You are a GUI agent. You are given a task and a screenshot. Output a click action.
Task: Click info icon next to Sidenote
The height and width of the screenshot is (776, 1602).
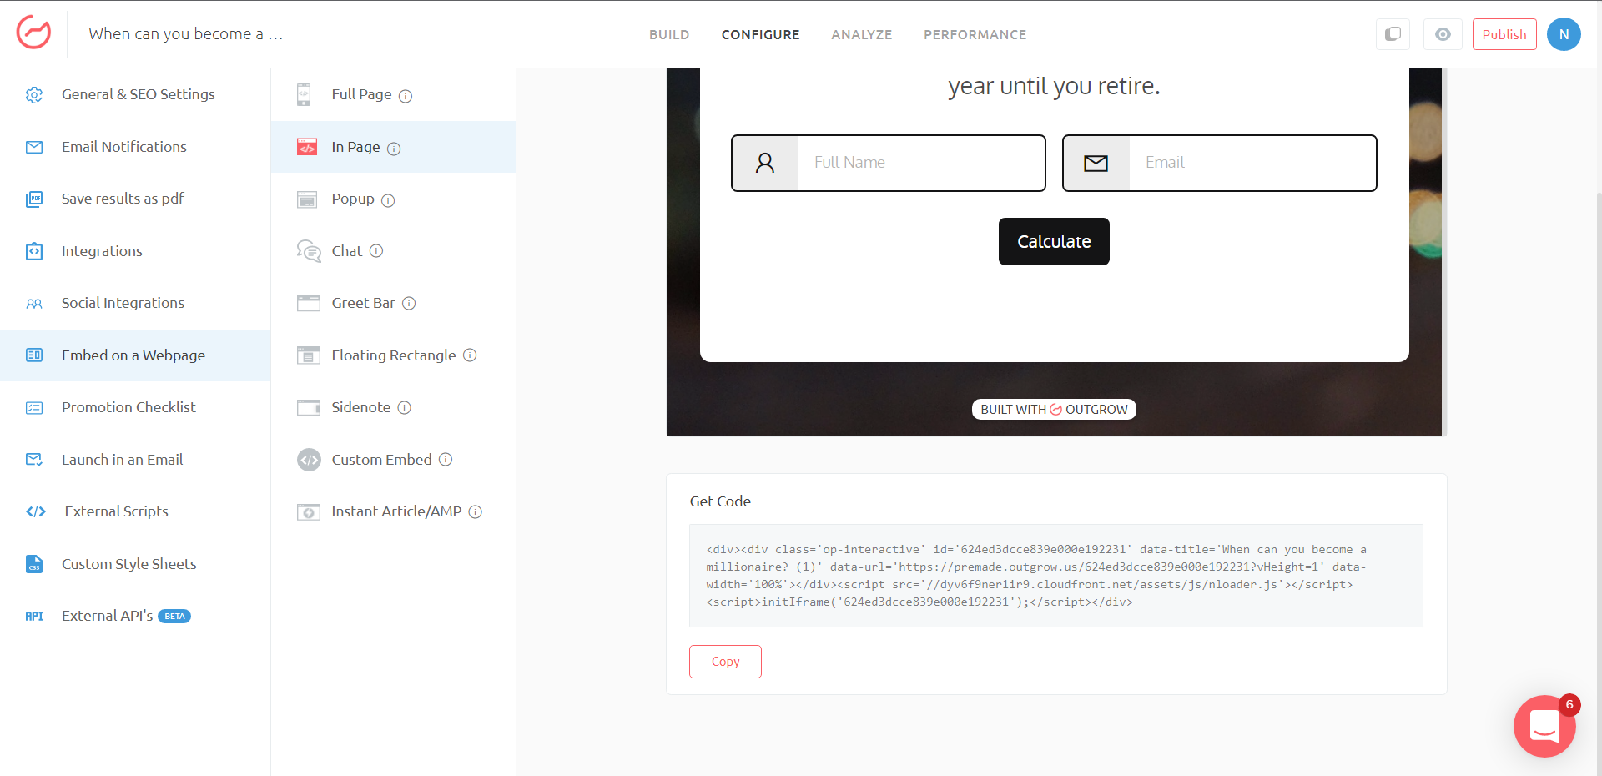pos(405,407)
